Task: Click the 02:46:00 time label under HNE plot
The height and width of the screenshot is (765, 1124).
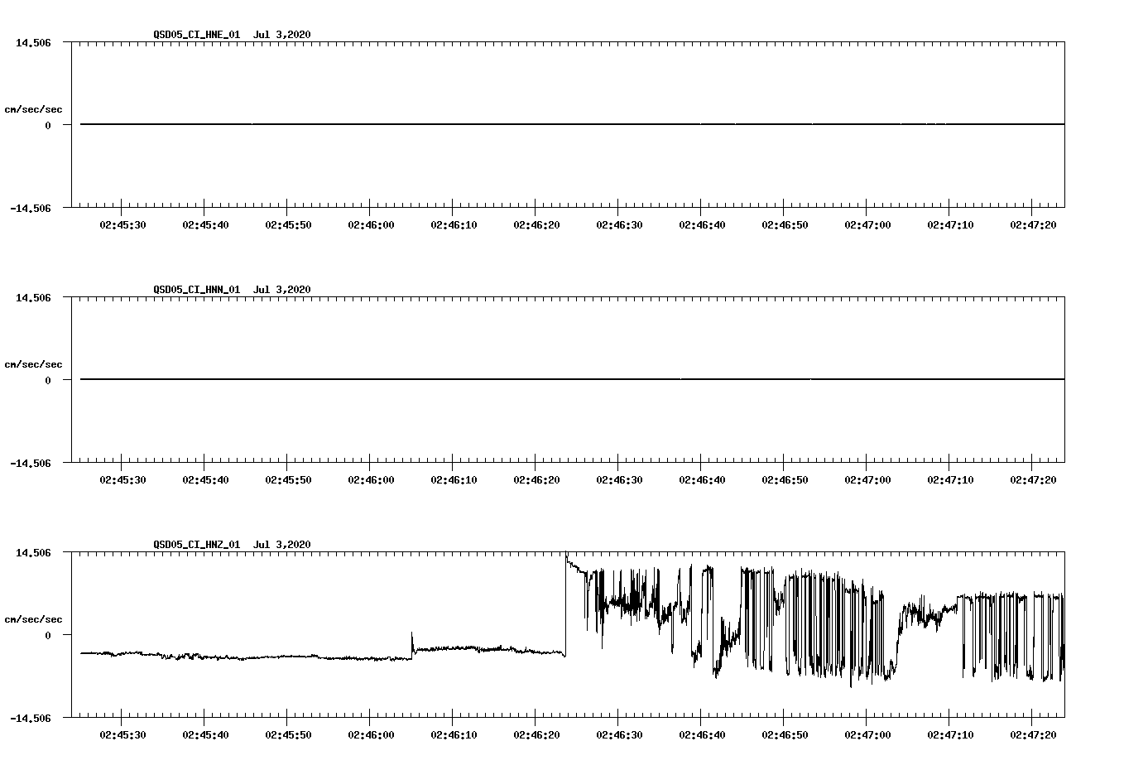Action: (371, 224)
